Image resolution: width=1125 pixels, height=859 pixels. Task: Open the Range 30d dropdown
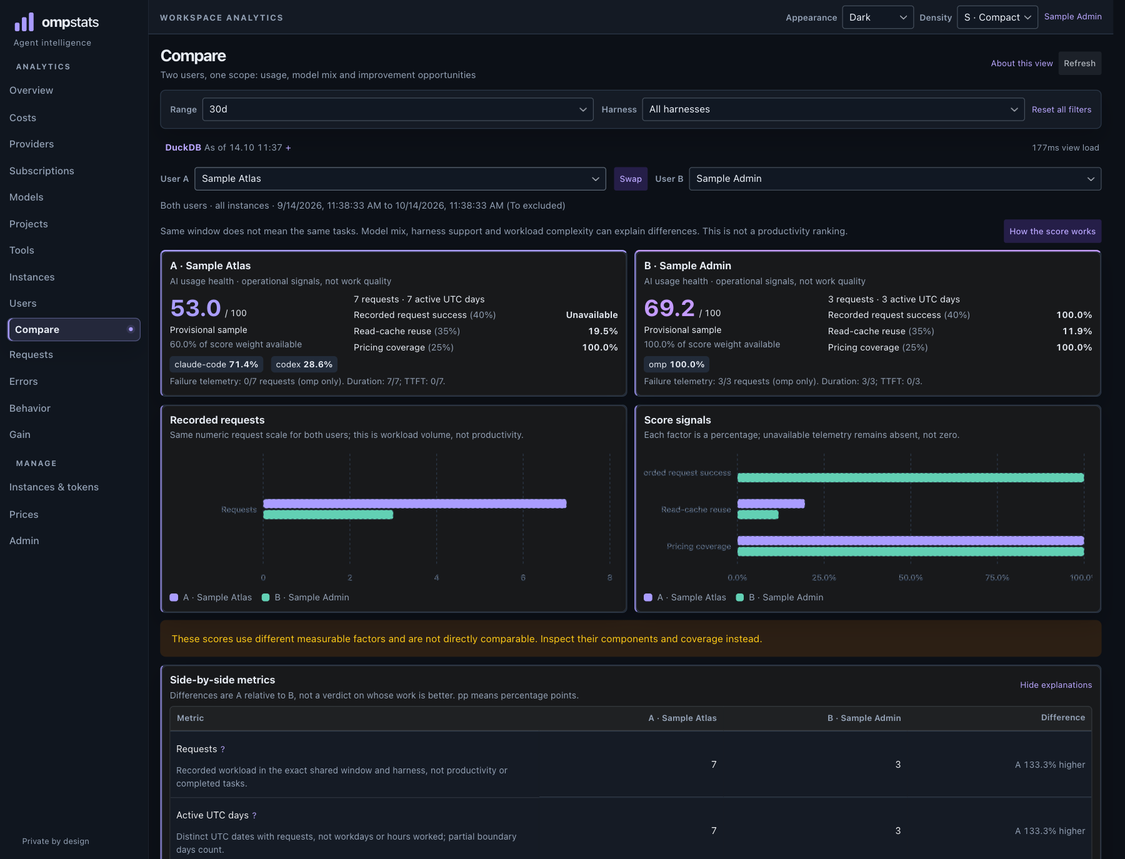397,109
